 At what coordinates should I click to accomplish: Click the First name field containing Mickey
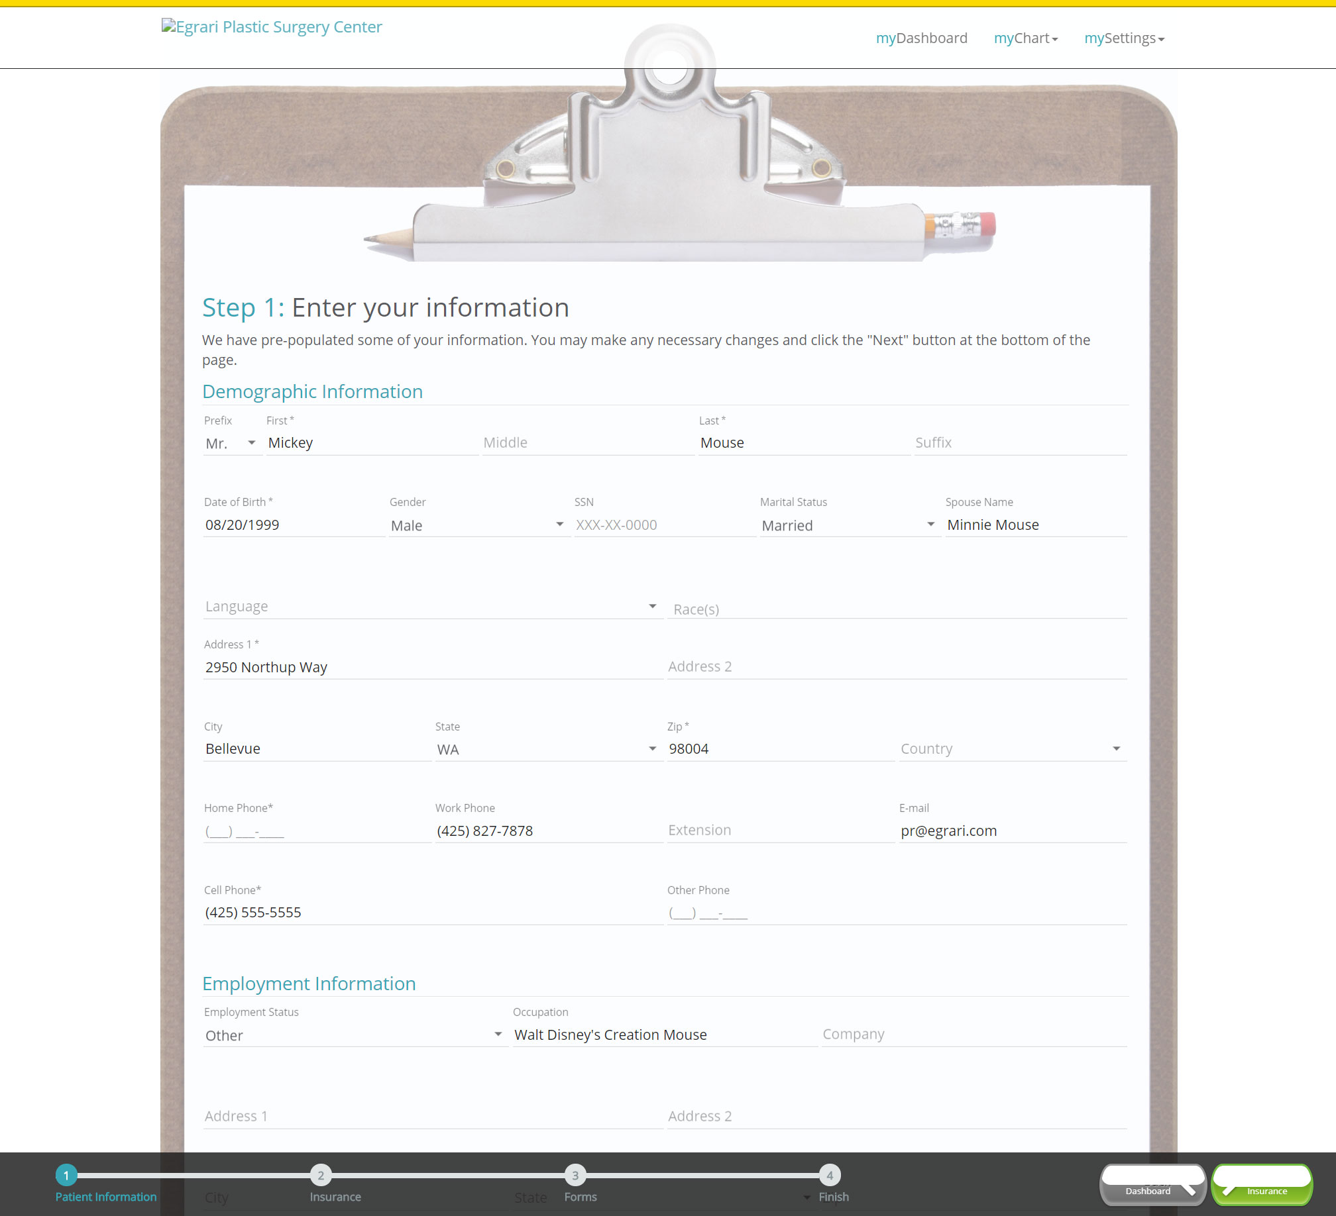[x=372, y=443]
